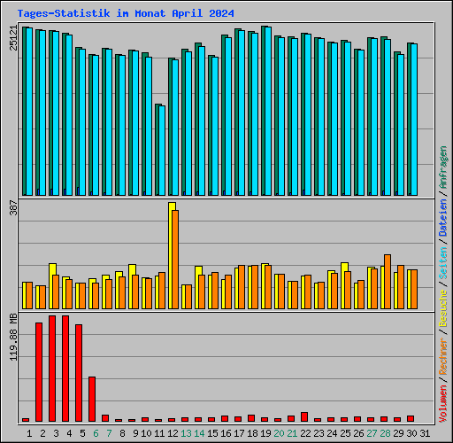This screenshot has height=443, width=453.
Task: Click day number 13 on the x-axis
Action: click(186, 433)
